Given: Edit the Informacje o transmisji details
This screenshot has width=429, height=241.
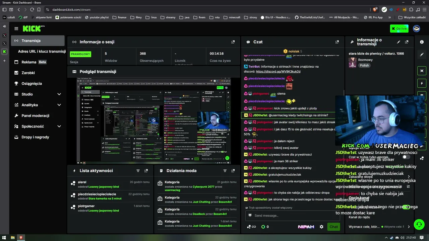Looking at the screenshot, I should pyautogui.click(x=399, y=42).
